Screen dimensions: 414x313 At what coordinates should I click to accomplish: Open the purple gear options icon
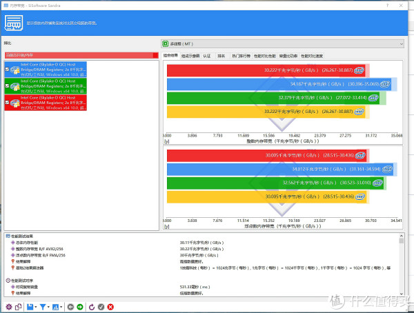click(9, 307)
